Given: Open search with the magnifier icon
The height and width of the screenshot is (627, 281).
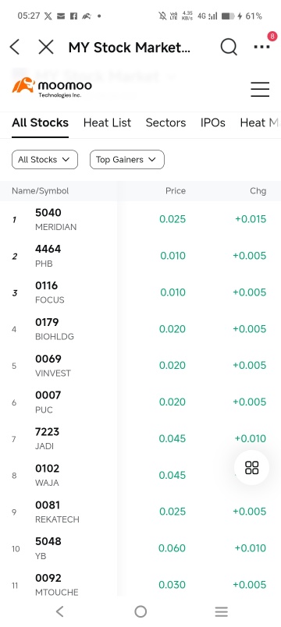Looking at the screenshot, I should pos(229,48).
